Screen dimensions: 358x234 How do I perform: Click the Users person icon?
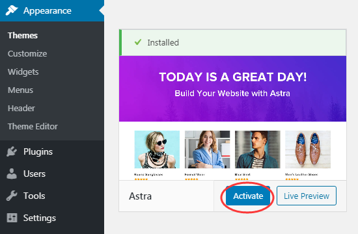[12, 174]
